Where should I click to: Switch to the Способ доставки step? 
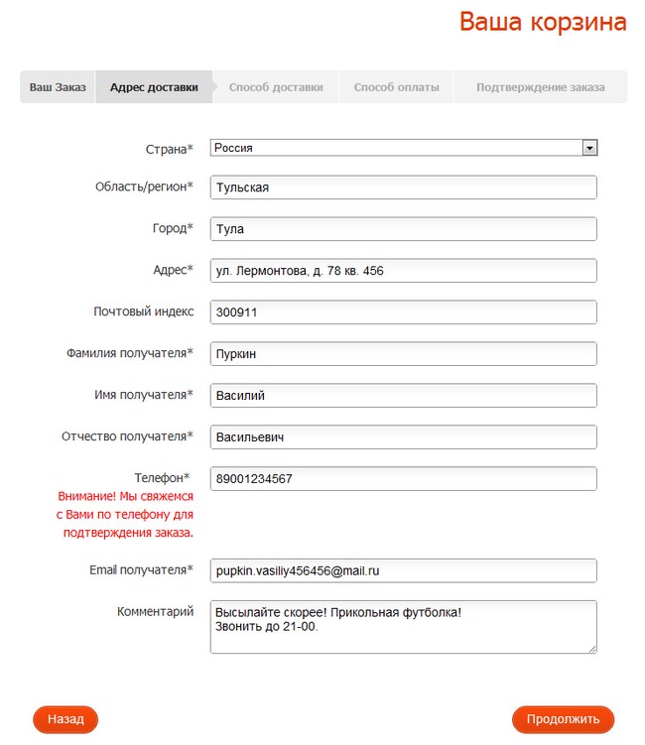(276, 87)
